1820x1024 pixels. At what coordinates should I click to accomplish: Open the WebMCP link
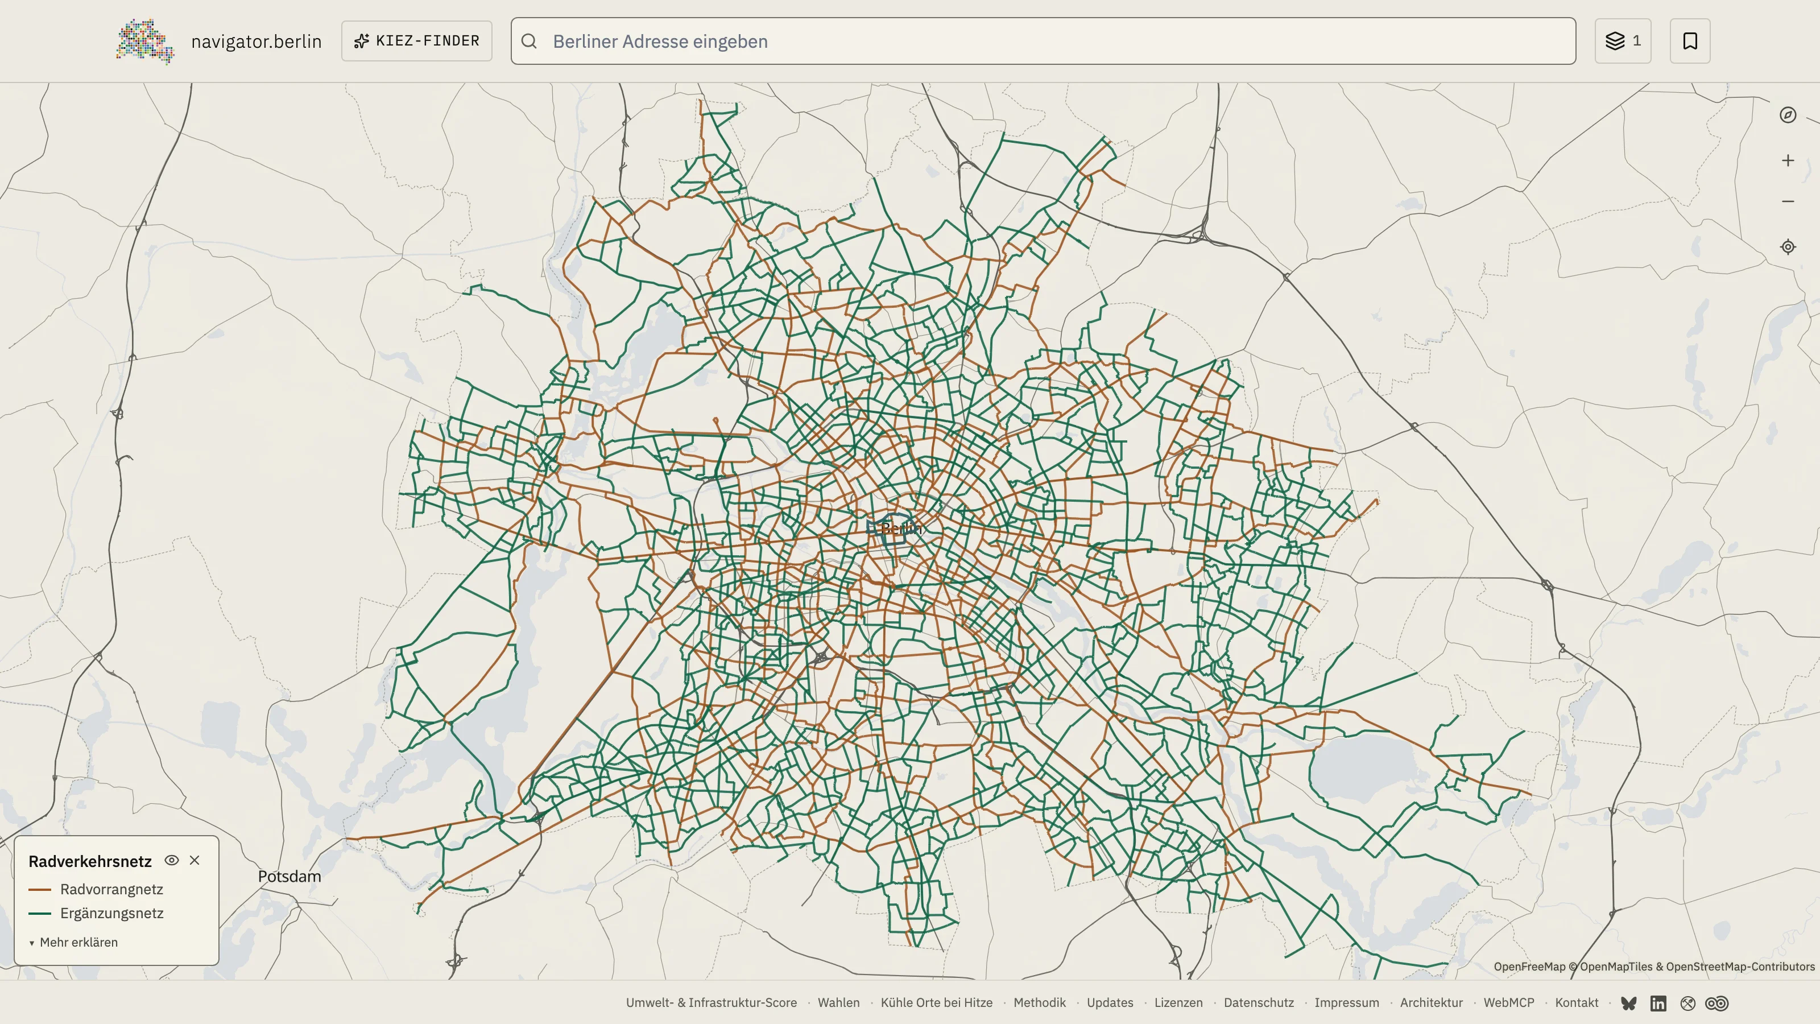[x=1509, y=1003]
